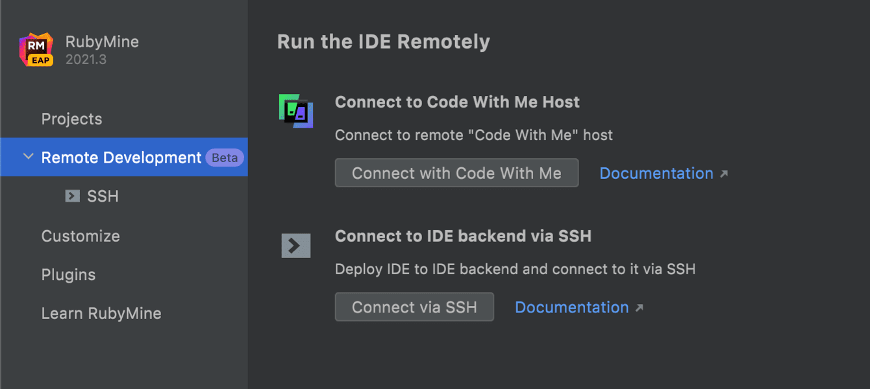Click the 2021.3 version label
The height and width of the screenshot is (389, 870).
click(86, 60)
